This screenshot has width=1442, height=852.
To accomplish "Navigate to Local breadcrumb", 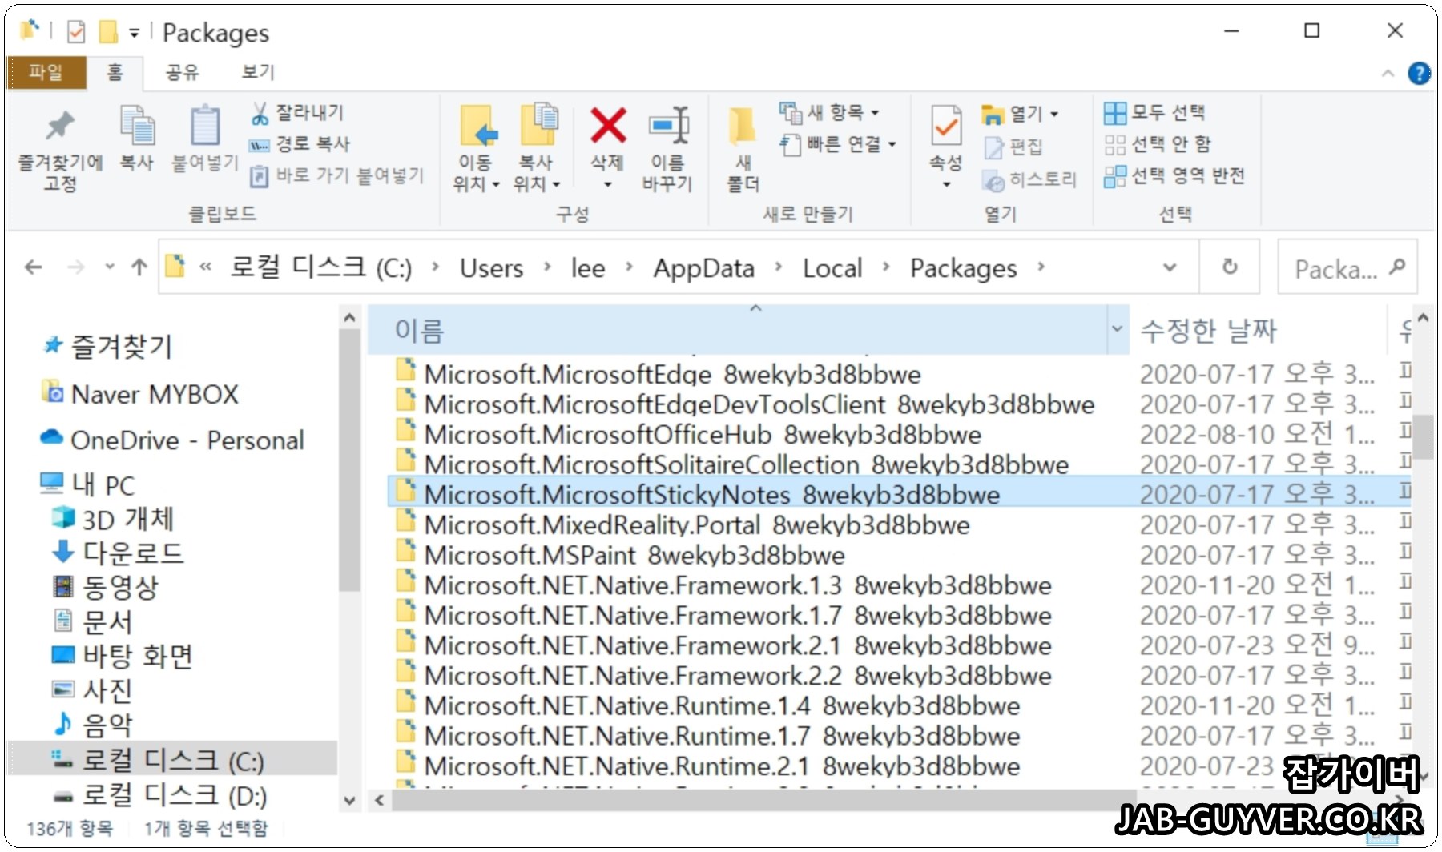I will point(832,268).
